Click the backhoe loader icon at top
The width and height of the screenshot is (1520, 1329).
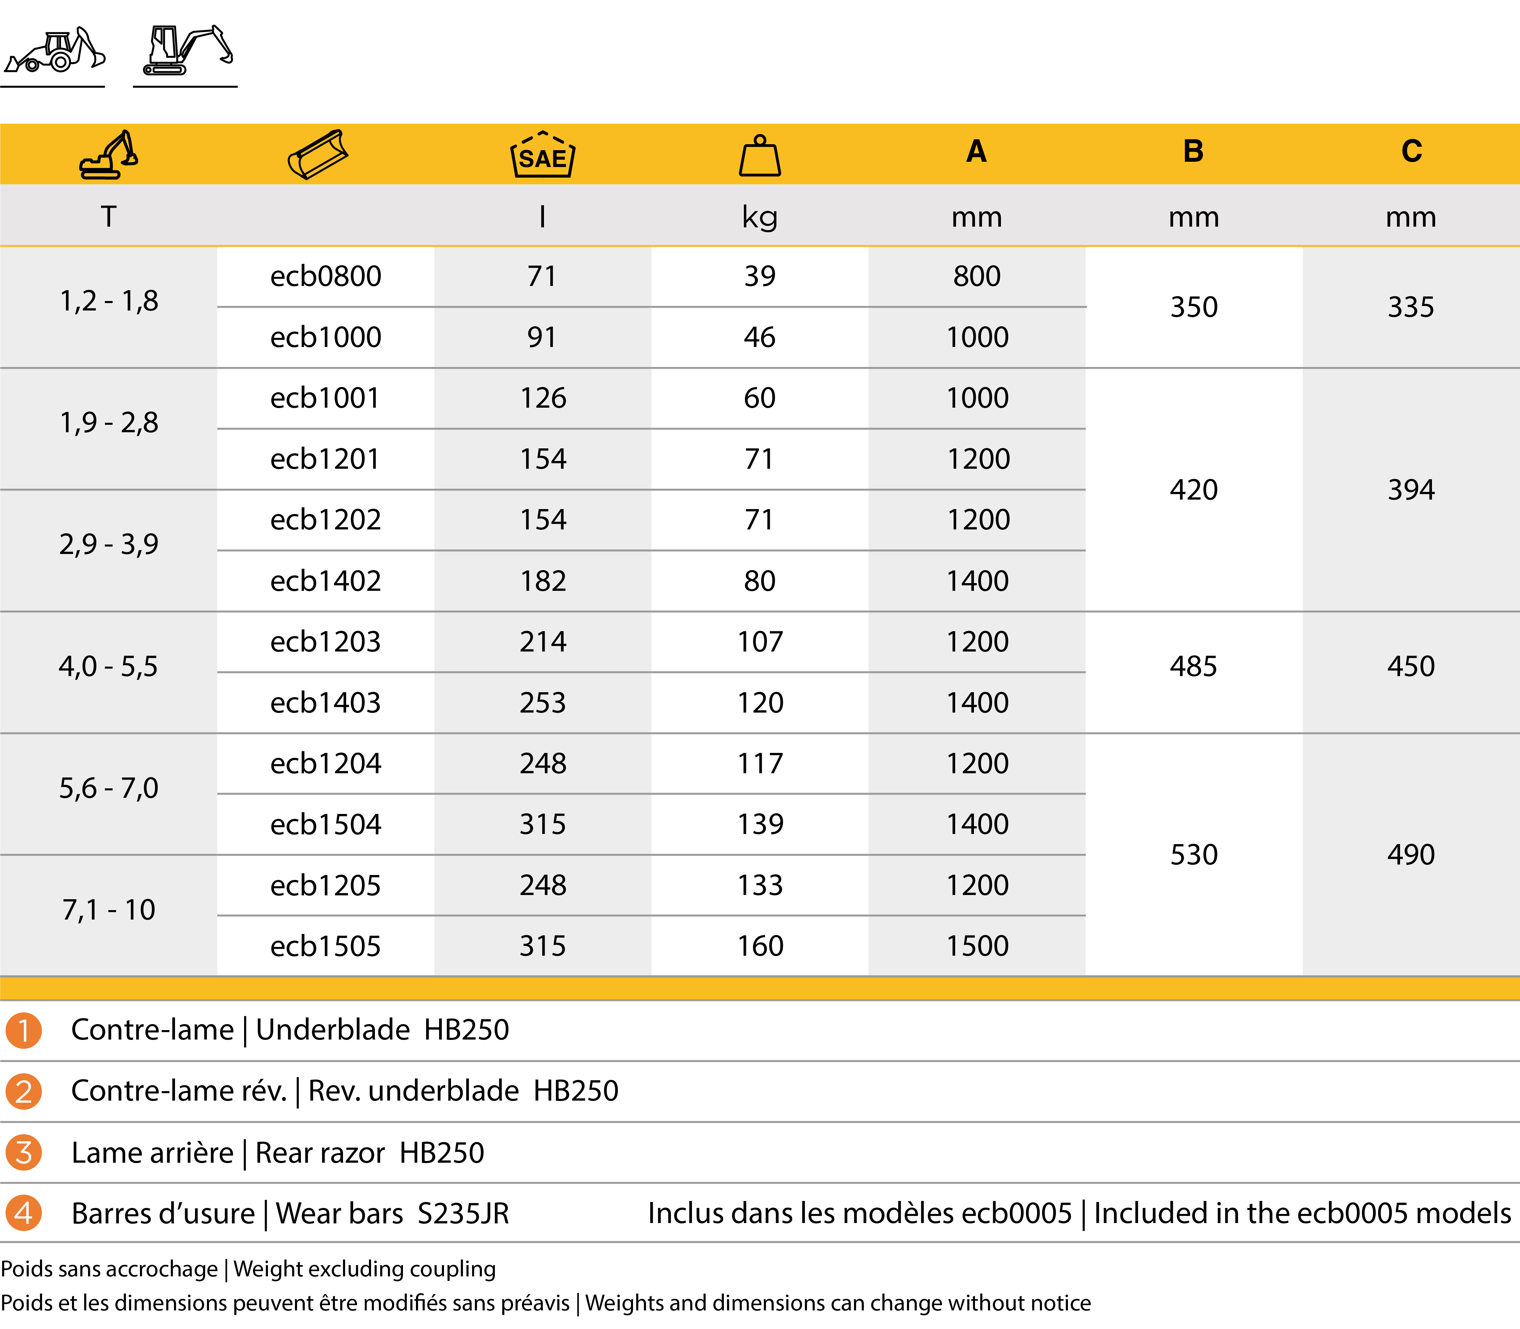tap(54, 51)
